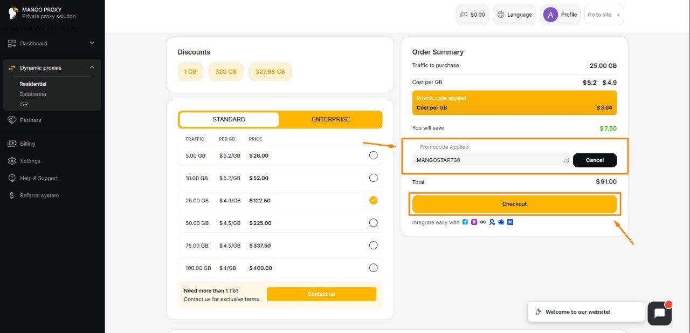Switch to the STANDARD tab
The image size is (690, 333).
click(229, 119)
